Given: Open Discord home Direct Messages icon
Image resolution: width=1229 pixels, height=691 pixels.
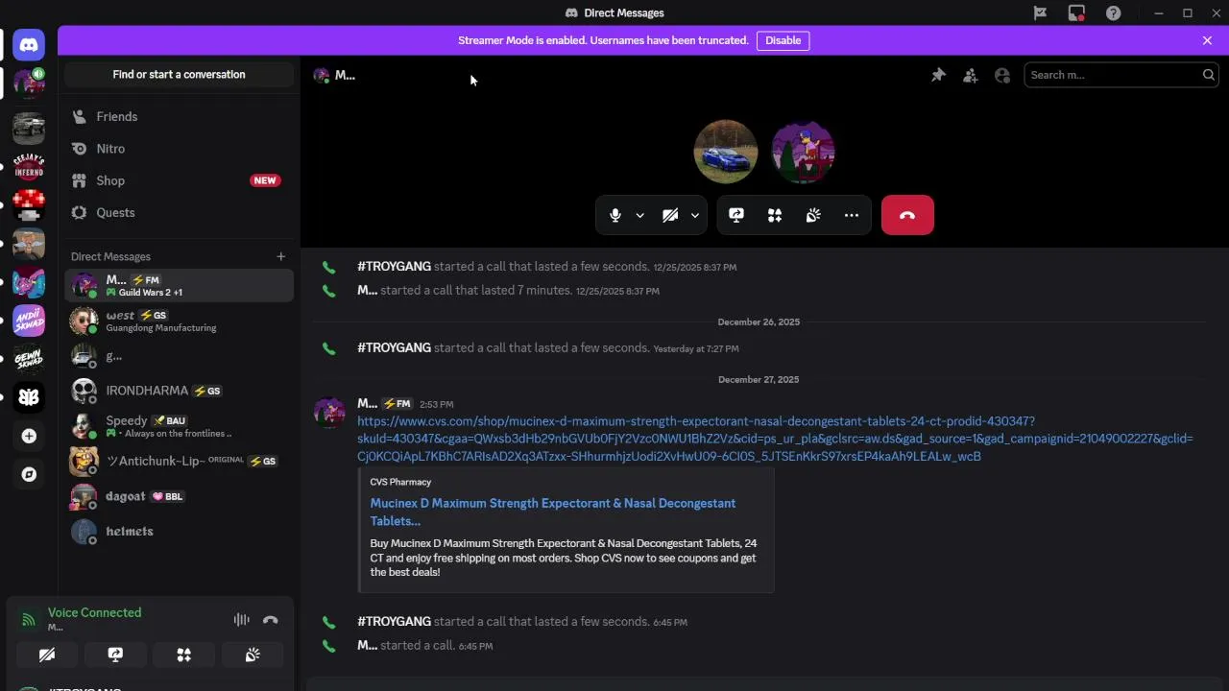Looking at the screenshot, I should point(29,44).
